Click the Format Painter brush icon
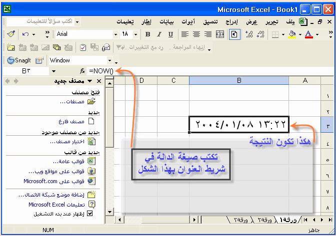The width and height of the screenshot is (336, 236). click(x=11, y=34)
